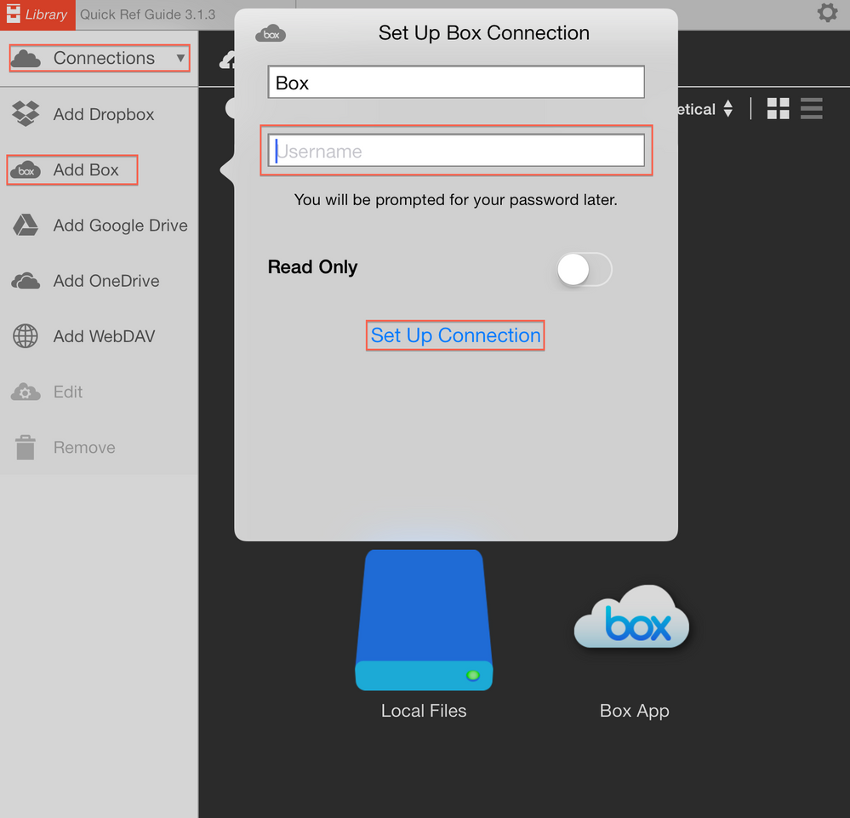This screenshot has width=850, height=818.
Task: Open the Local Files drive
Action: click(423, 620)
